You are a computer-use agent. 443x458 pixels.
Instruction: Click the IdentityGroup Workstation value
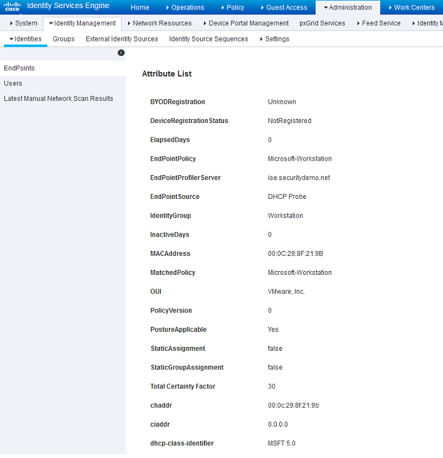pos(286,216)
